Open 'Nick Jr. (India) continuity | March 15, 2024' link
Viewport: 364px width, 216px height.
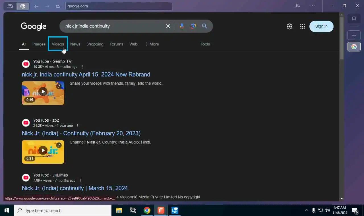click(75, 188)
